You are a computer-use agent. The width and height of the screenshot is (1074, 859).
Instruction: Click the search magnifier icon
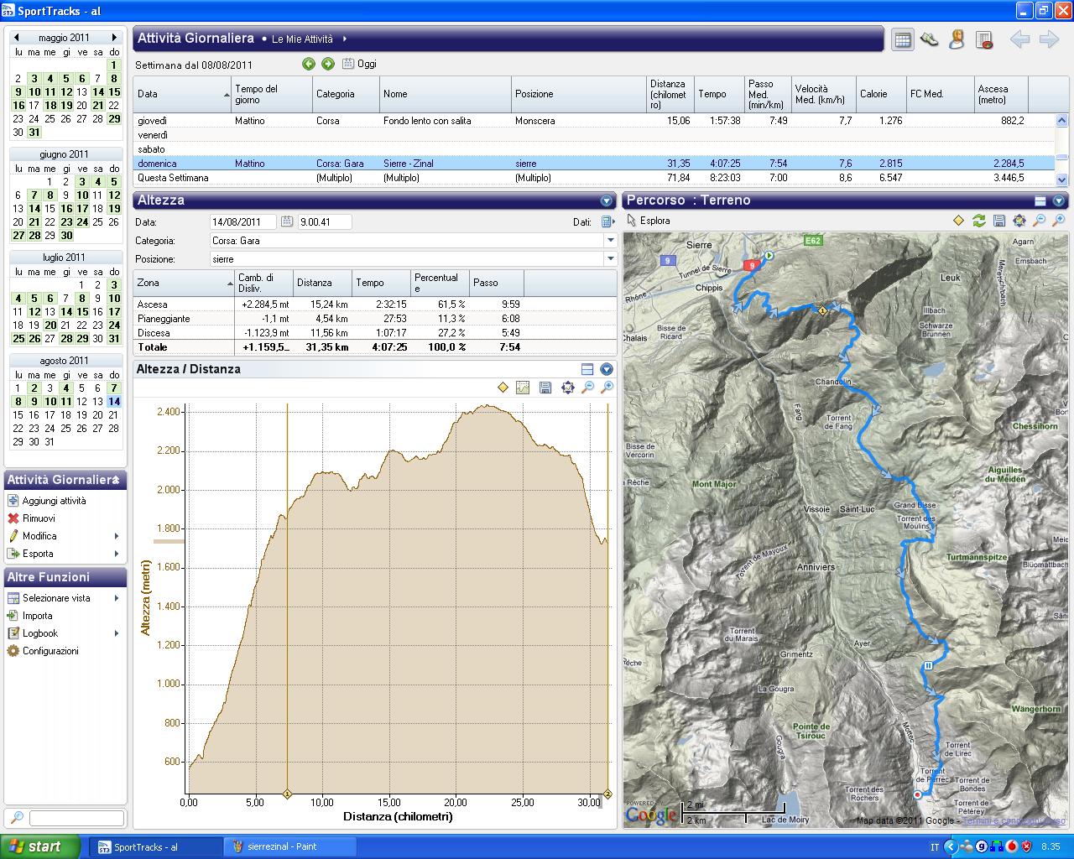click(x=16, y=818)
